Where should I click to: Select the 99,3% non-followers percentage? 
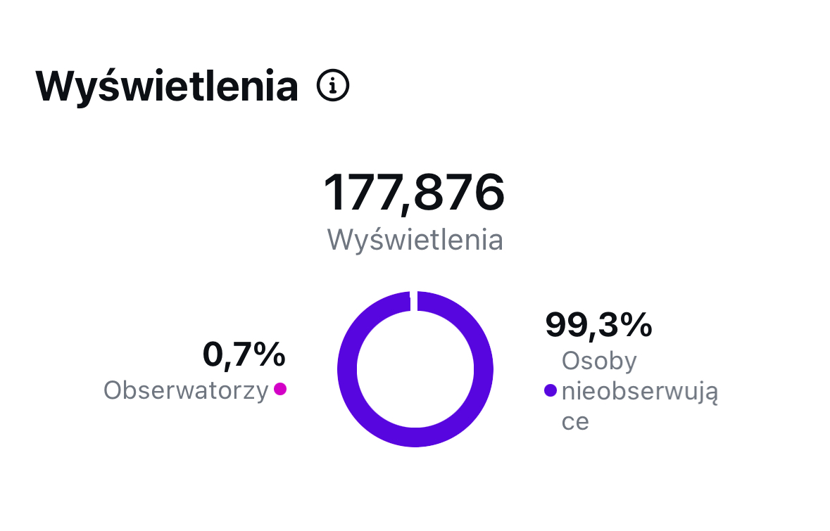click(x=599, y=325)
